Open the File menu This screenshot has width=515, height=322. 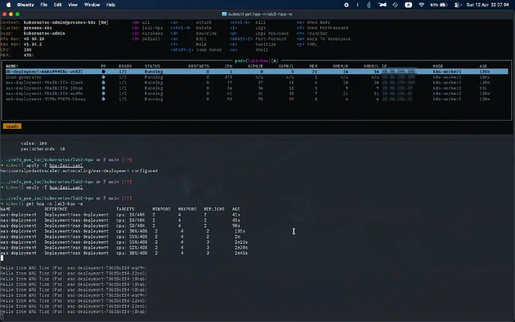coord(44,5)
